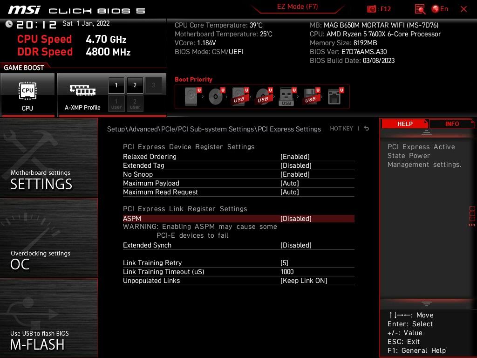Switch to the INFO tab
Image resolution: width=477 pixels, height=358 pixels.
click(452, 124)
